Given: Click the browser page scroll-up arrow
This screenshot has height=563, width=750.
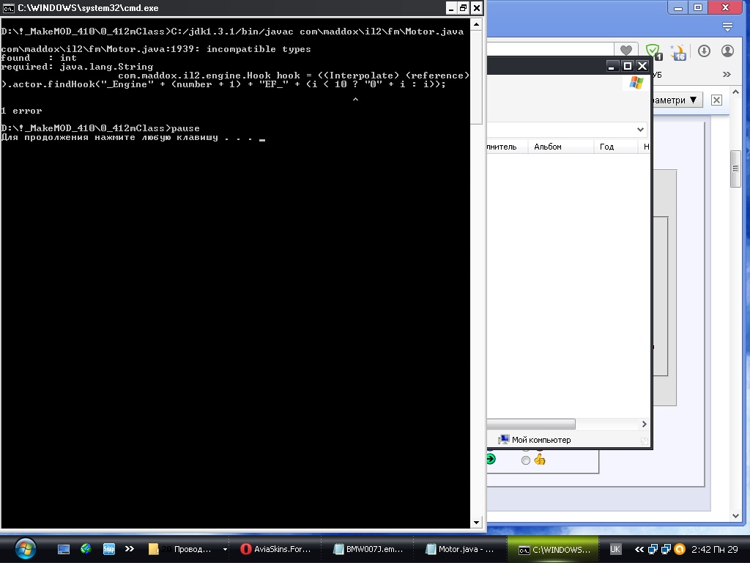Looking at the screenshot, I should click(735, 92).
